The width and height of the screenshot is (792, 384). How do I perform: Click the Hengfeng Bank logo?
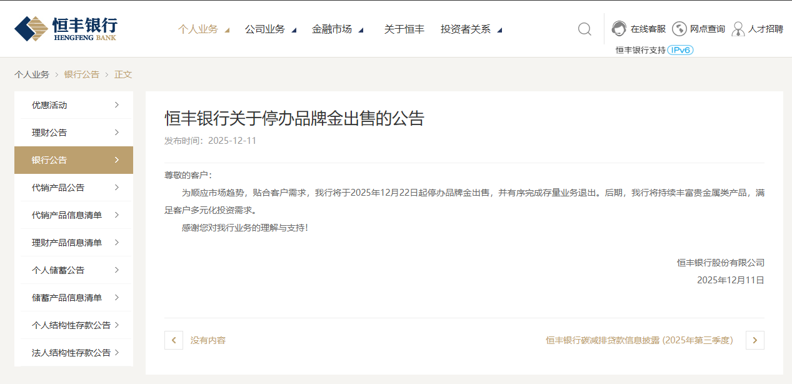click(x=66, y=29)
